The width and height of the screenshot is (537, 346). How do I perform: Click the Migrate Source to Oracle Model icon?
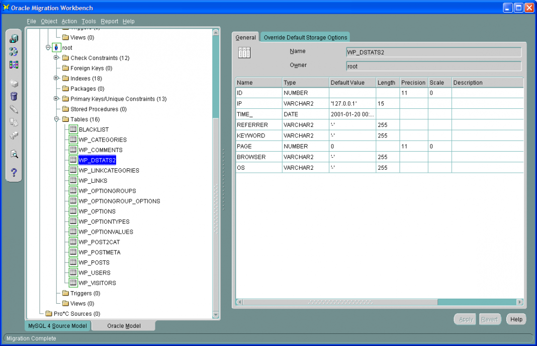point(14,51)
